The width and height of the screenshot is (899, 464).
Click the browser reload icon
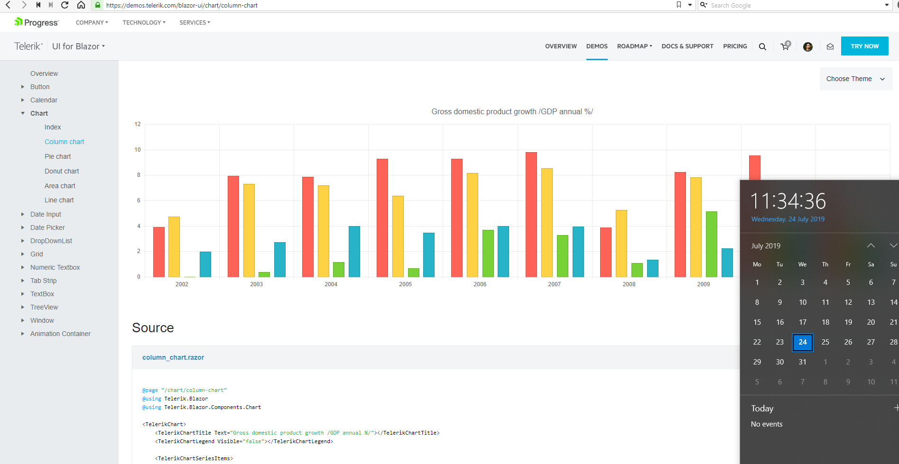point(65,5)
